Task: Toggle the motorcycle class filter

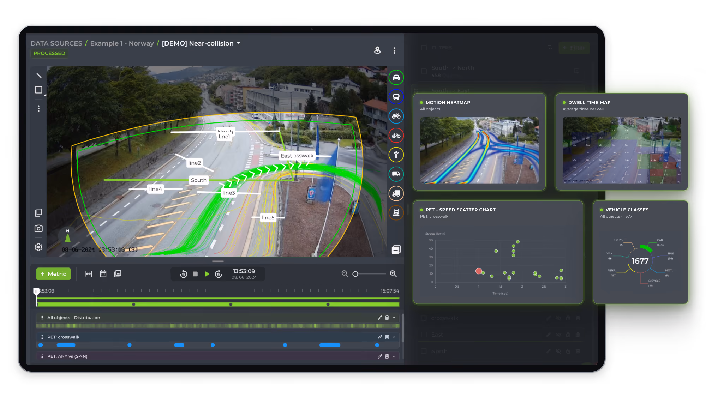Action: click(396, 116)
